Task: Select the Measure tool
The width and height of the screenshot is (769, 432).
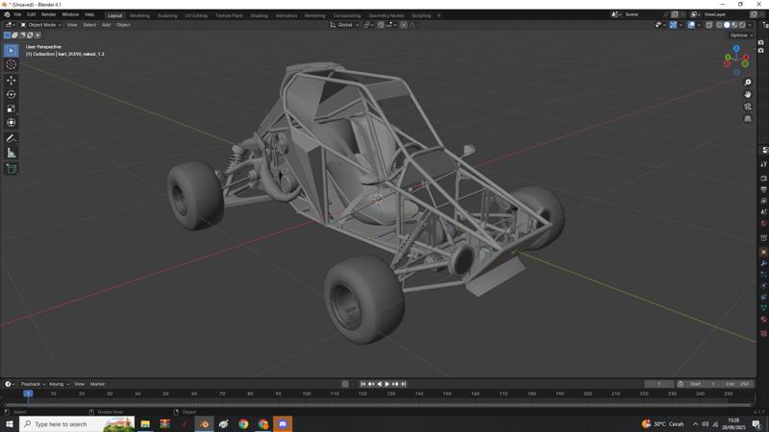Action: (12, 153)
